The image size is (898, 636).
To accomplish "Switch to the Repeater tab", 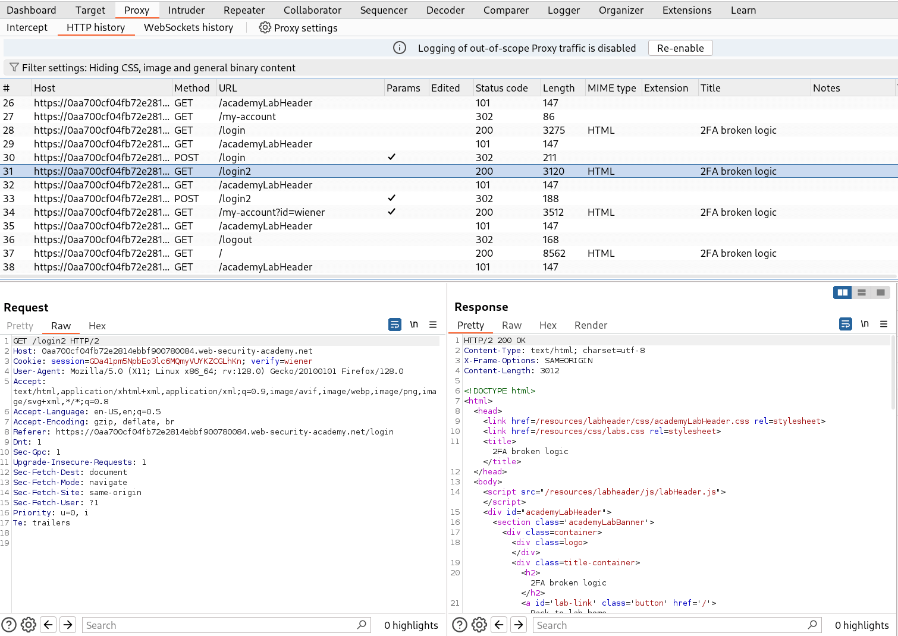I will point(244,10).
